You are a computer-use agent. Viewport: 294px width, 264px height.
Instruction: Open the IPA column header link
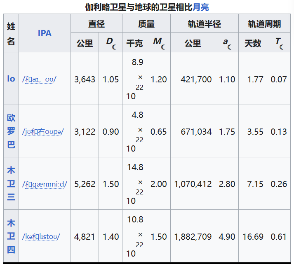pos(45,33)
